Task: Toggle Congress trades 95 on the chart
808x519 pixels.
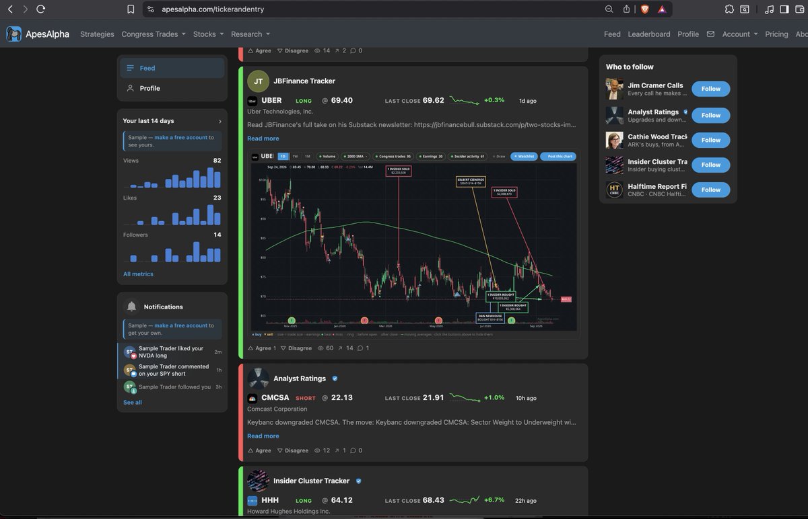Action: click(394, 156)
